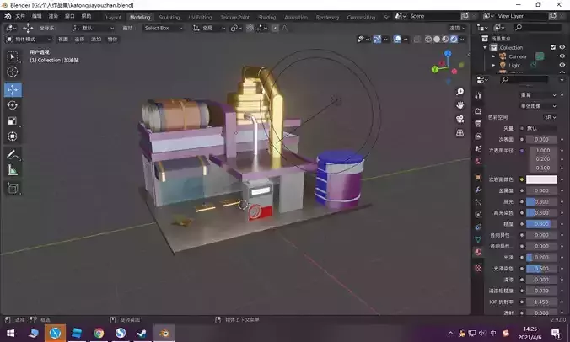Toggle the camera view icon
This screenshot has width=570, height=342.
point(460,119)
